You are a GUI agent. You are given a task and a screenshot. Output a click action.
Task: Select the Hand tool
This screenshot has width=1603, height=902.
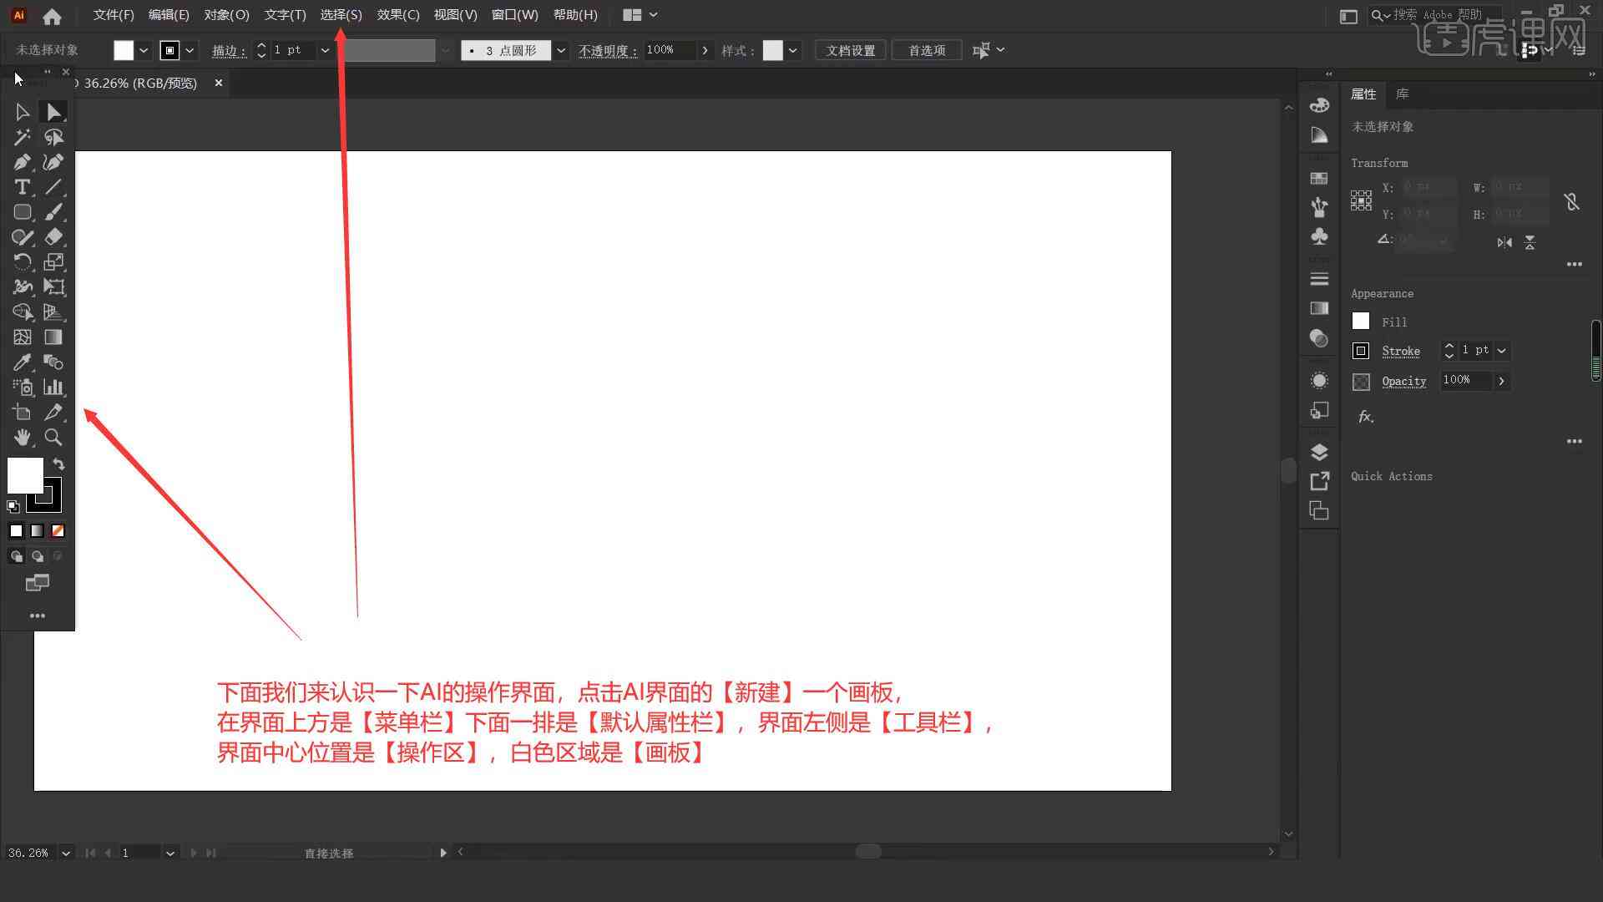click(22, 438)
